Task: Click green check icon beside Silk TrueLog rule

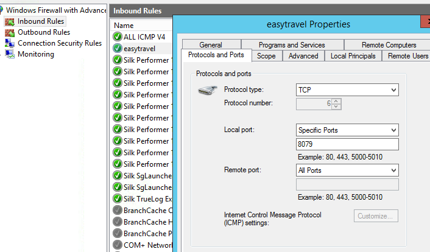Action: point(118,198)
